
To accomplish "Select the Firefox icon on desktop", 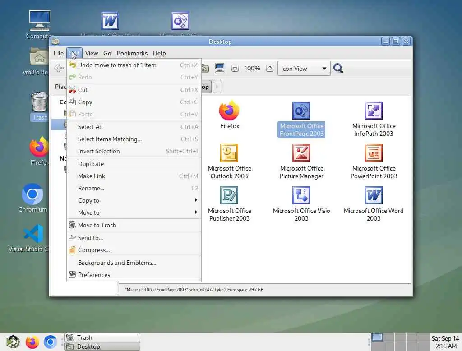I will [x=39, y=147].
